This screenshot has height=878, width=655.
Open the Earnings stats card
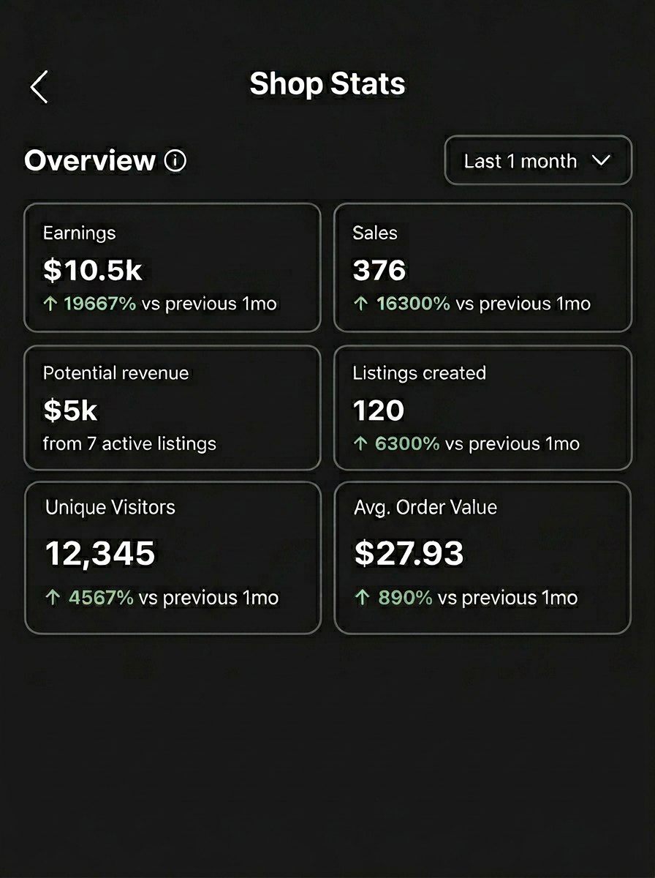coord(172,267)
